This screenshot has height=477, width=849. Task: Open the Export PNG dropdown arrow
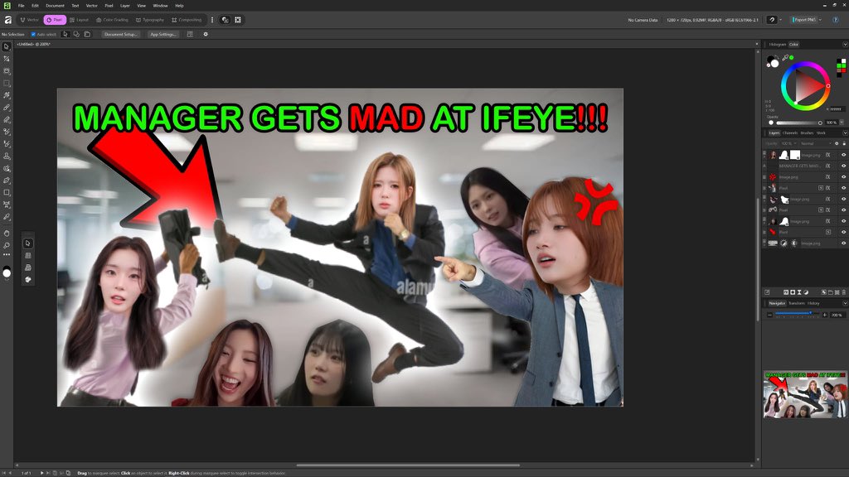point(820,20)
